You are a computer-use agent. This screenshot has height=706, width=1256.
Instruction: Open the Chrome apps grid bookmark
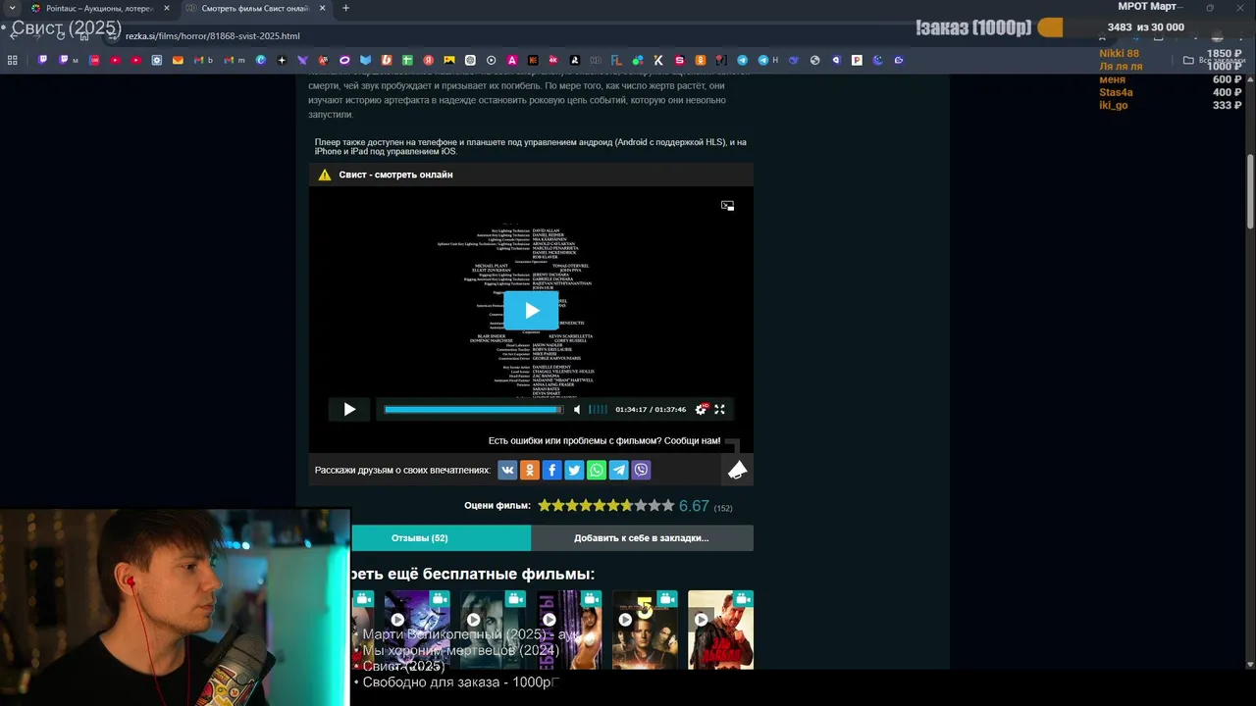click(x=13, y=60)
